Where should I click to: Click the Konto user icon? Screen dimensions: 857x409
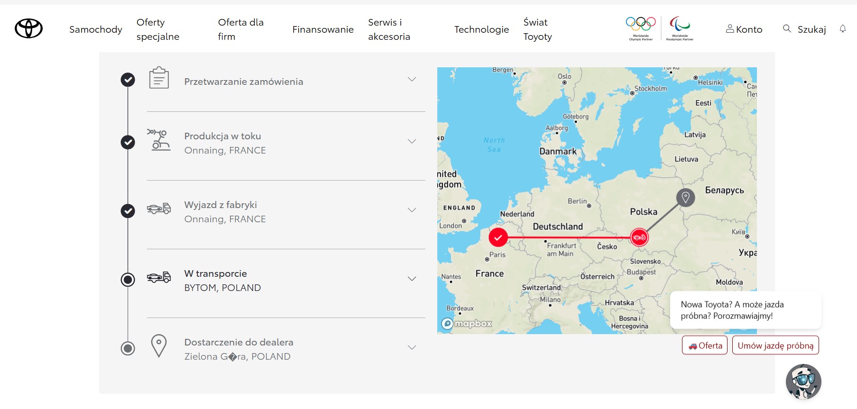point(730,29)
